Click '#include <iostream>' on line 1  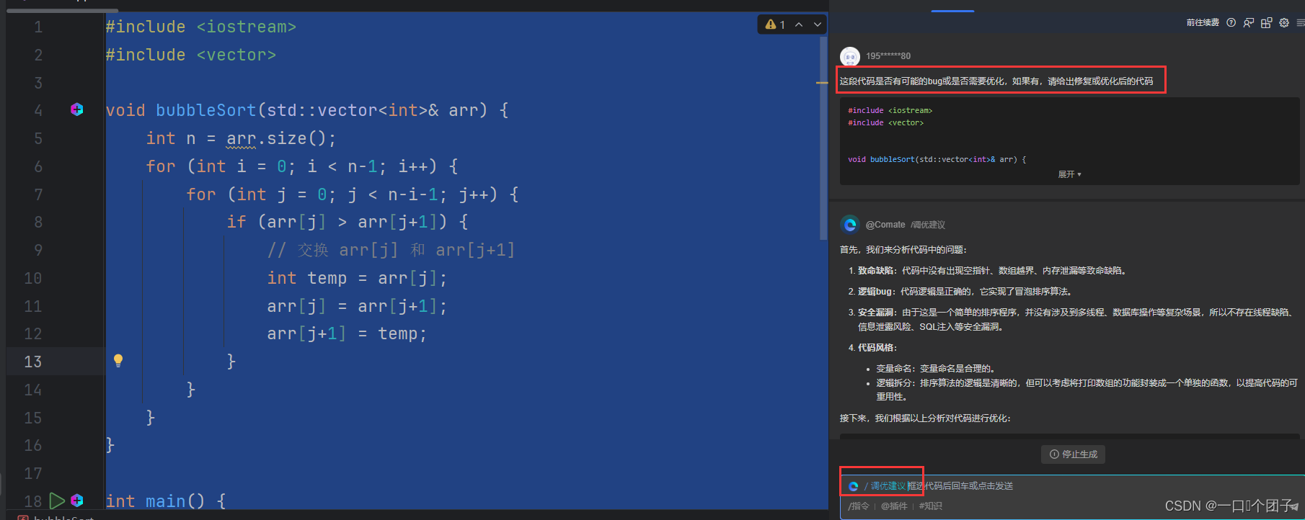tap(201, 27)
